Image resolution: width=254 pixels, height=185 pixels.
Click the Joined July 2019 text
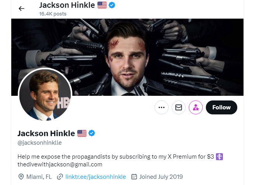pyautogui.click(x=161, y=177)
